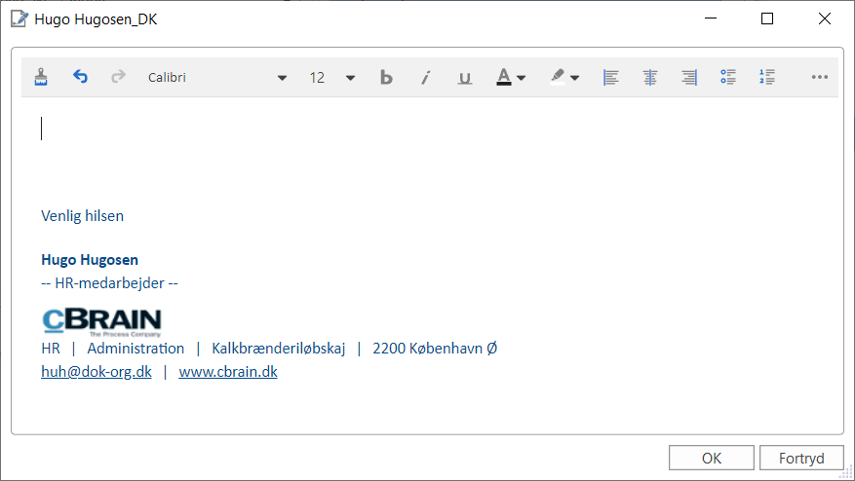Viewport: 855px width, 481px height.
Task: Open the highlight color picker
Action: (564, 78)
